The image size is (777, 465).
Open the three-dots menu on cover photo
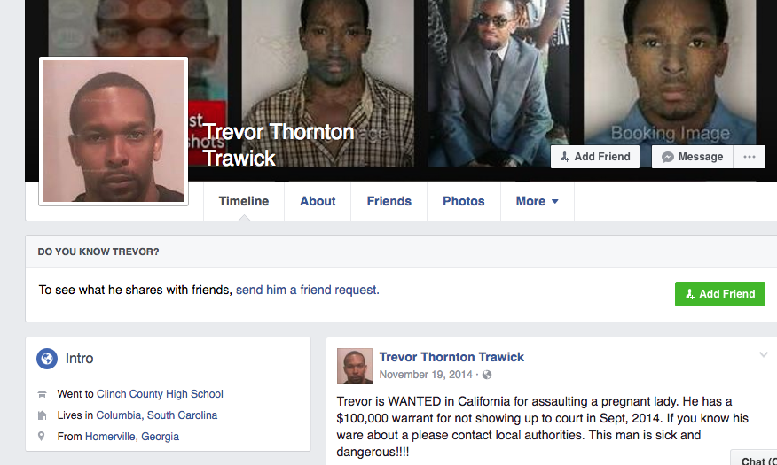click(x=750, y=157)
